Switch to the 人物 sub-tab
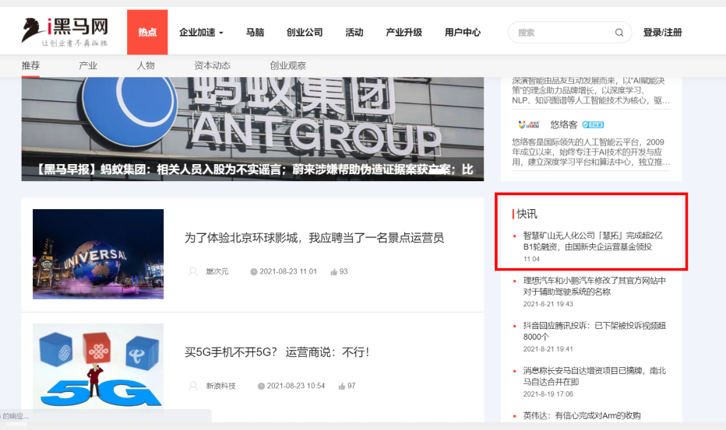The image size is (726, 430). tap(146, 65)
